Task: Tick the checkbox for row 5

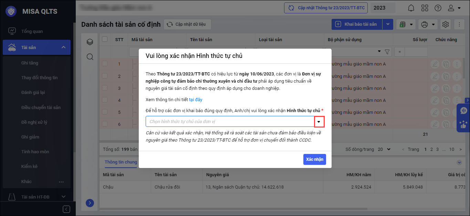Action: (x=105, y=112)
